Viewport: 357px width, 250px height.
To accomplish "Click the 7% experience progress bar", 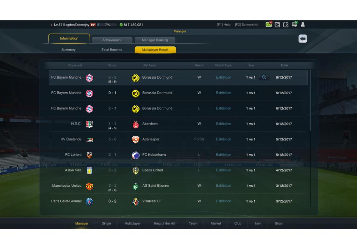I will coord(107,25).
